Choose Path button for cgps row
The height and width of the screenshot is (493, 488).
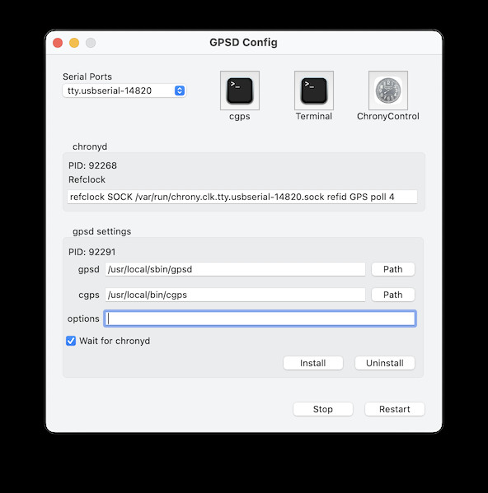[393, 295]
